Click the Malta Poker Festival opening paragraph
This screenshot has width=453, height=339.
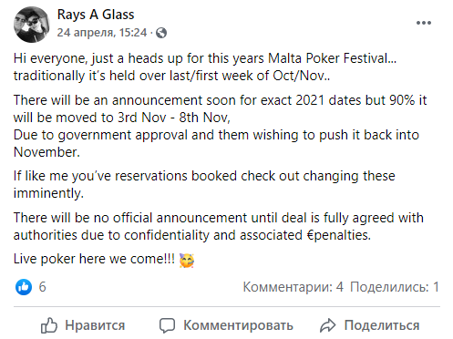(205, 67)
